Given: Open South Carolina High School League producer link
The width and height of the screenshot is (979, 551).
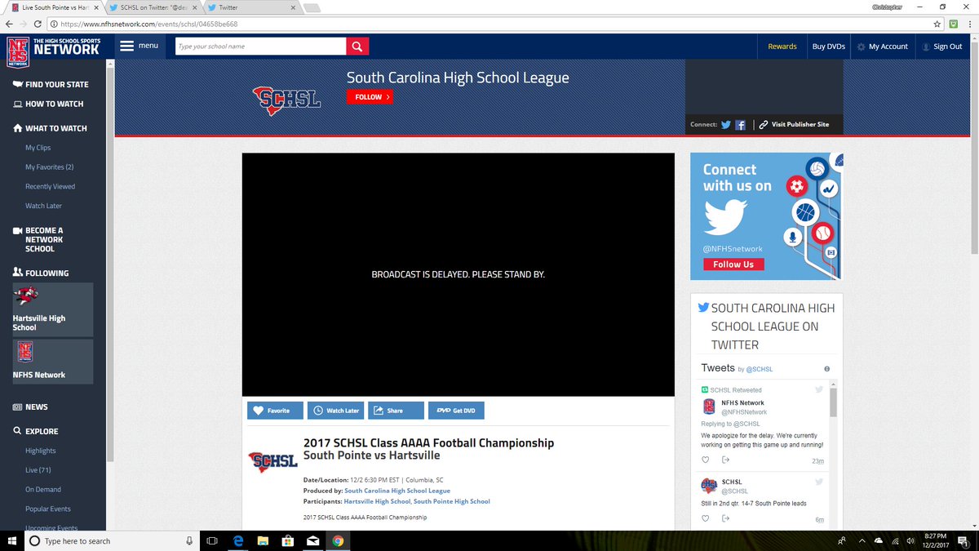Looking at the screenshot, I should coord(397,491).
